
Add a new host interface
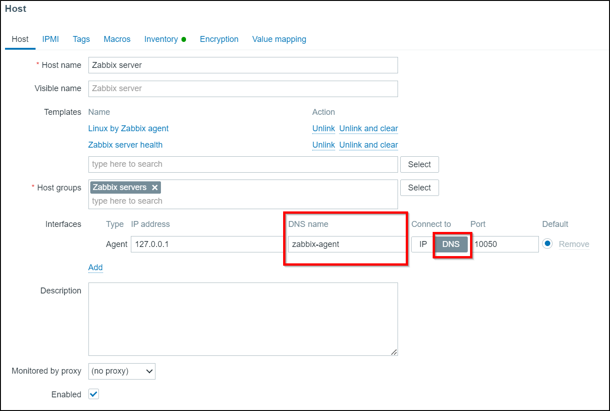[x=95, y=267]
